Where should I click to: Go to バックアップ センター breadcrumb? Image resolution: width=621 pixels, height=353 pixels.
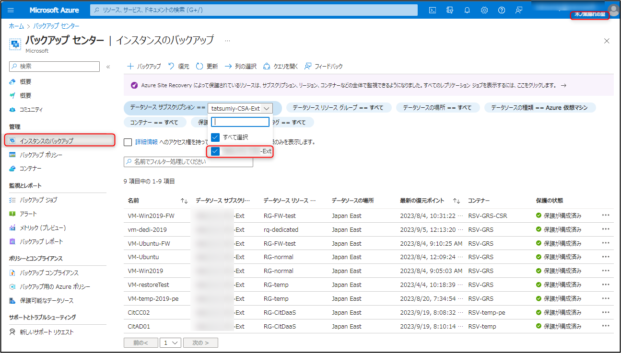(x=56, y=26)
